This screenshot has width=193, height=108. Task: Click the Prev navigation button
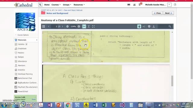tap(157, 13)
